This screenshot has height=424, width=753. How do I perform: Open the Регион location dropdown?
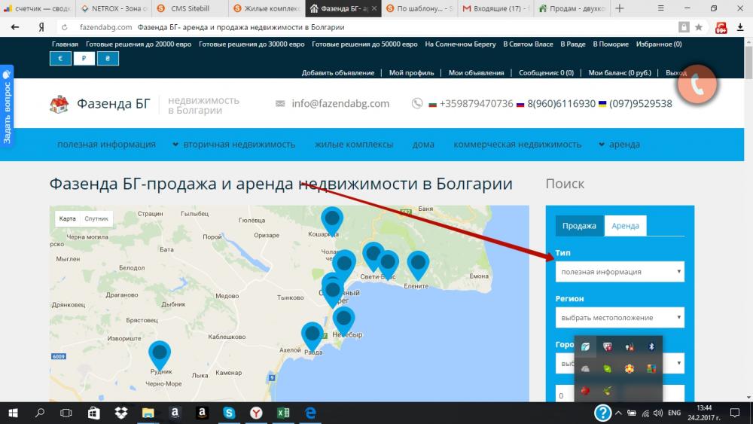(x=619, y=318)
